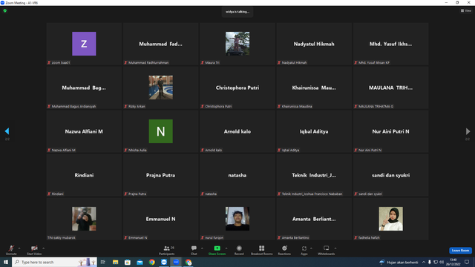Open the View layout menu
Viewport: 475px width, 267px height.
(466, 10)
